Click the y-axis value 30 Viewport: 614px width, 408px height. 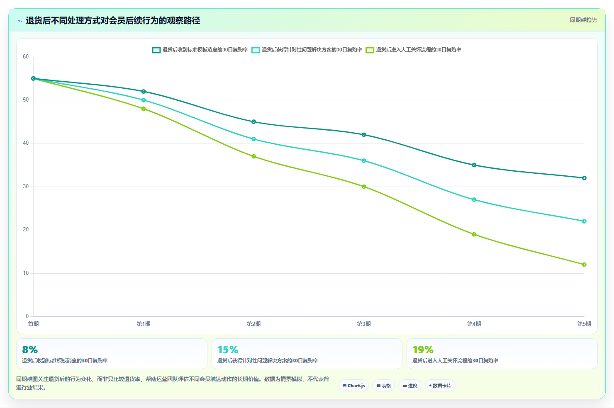(26, 187)
